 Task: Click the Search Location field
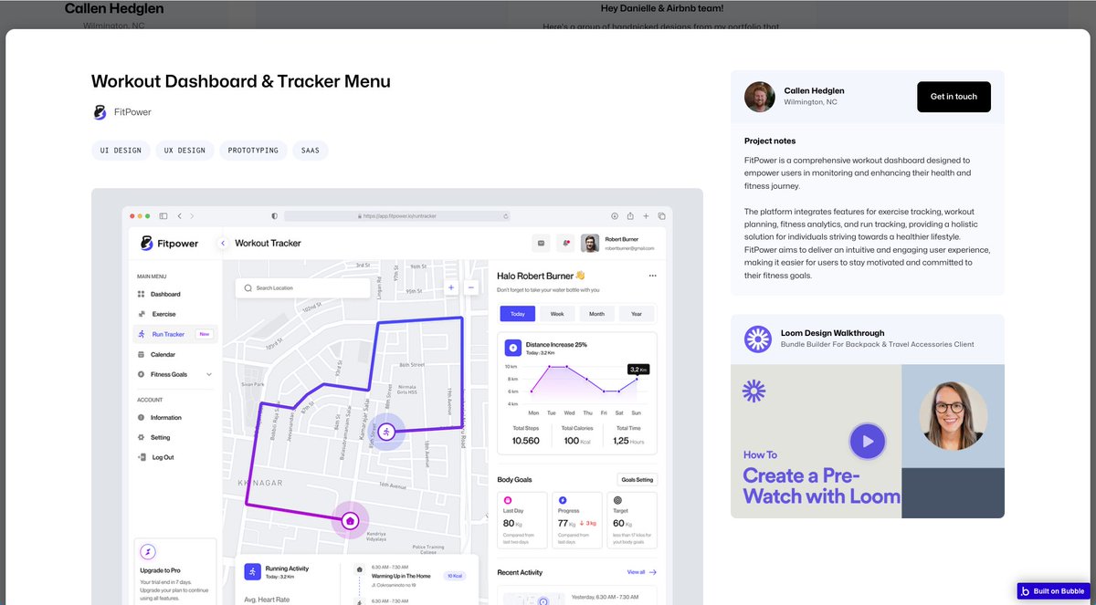302,287
